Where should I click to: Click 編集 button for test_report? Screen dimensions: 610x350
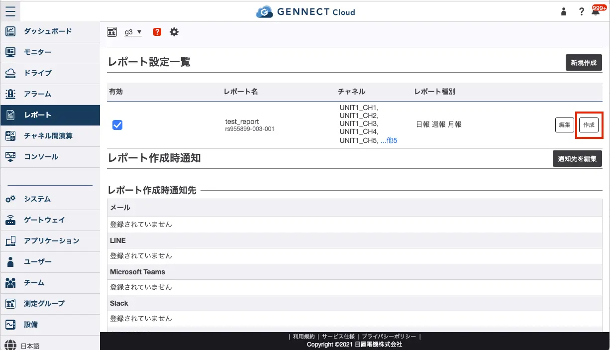click(564, 125)
